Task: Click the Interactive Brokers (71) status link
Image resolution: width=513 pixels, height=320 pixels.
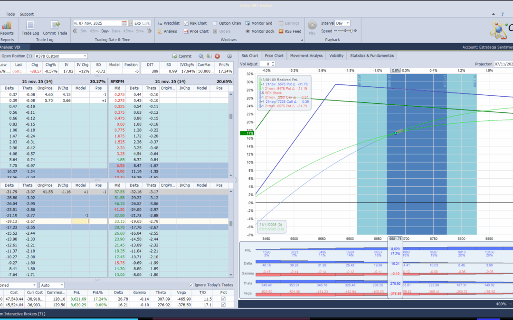Action: 23,314
